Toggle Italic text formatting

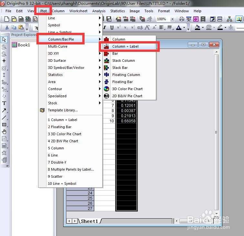(x=105, y=28)
